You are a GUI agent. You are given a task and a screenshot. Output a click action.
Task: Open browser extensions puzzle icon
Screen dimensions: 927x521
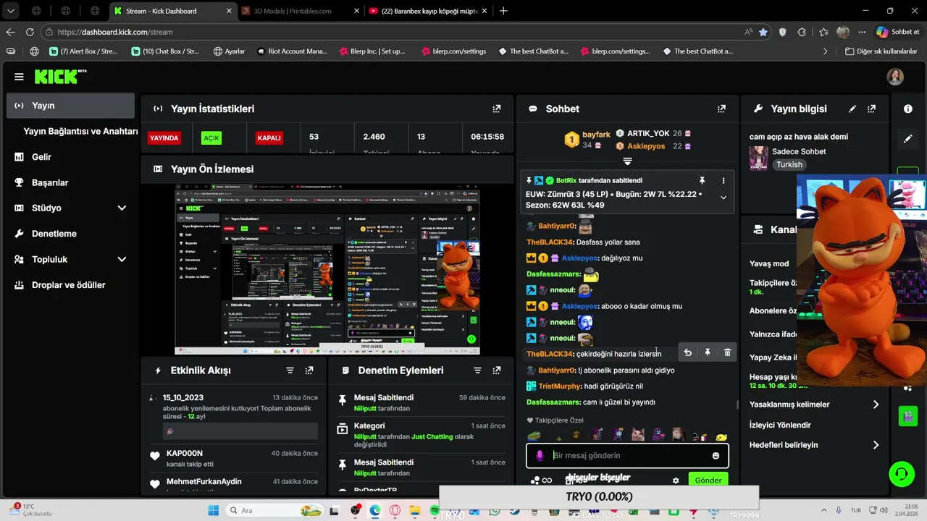[x=802, y=32]
